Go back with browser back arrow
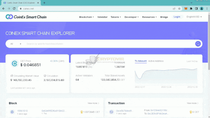The height and width of the screenshot is (118, 210). (x=4, y=8)
